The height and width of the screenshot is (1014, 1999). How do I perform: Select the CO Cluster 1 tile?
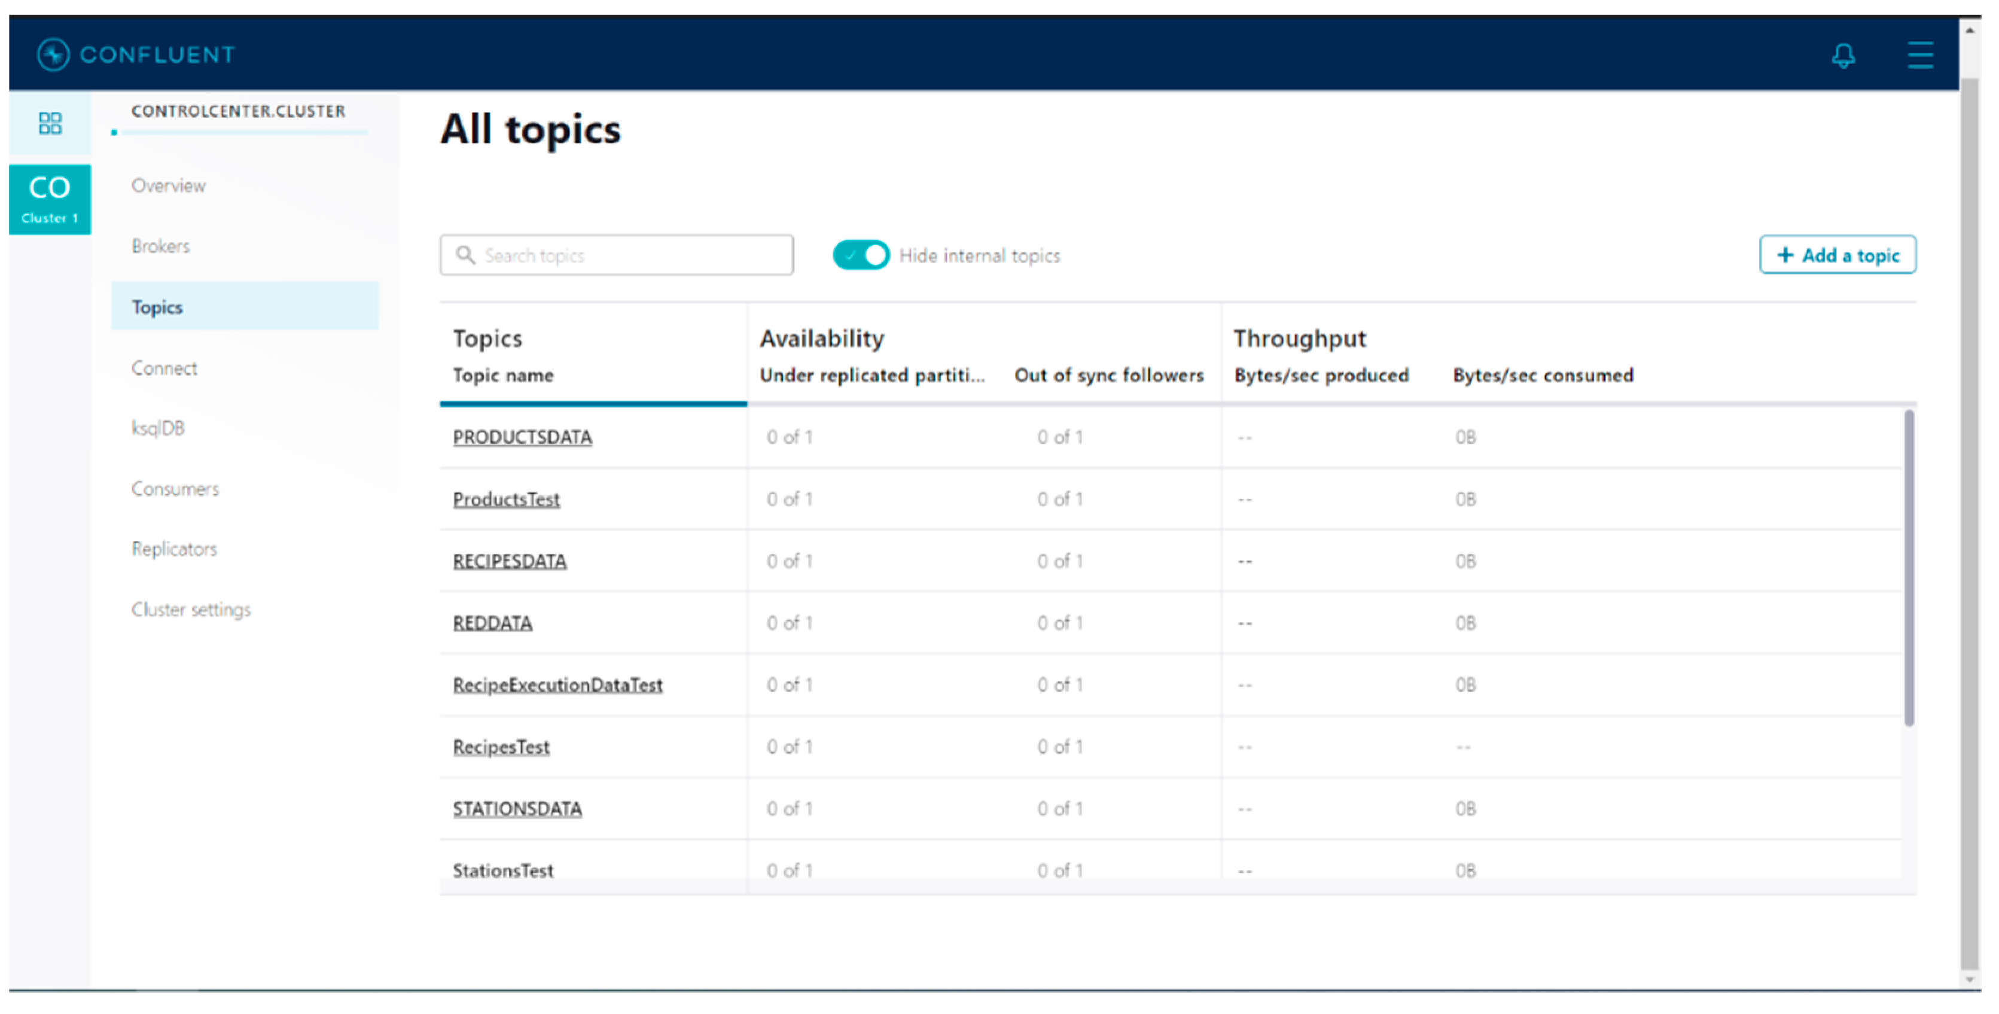point(50,200)
